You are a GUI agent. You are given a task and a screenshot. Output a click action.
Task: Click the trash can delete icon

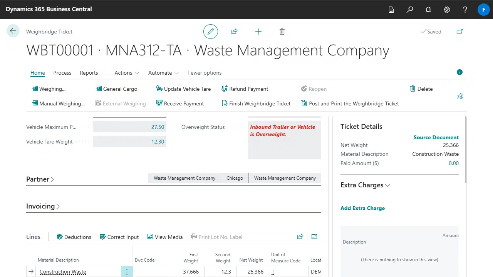click(x=282, y=32)
